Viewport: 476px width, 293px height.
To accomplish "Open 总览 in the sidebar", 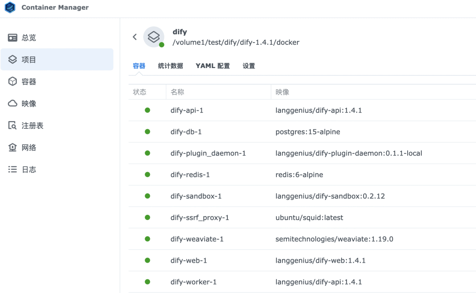I will (x=57, y=37).
